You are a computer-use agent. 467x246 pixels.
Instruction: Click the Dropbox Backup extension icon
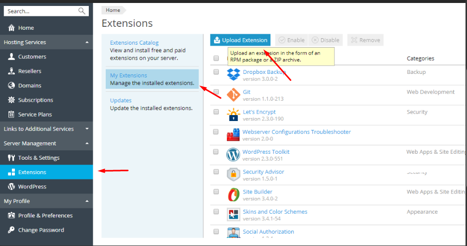tap(233, 75)
